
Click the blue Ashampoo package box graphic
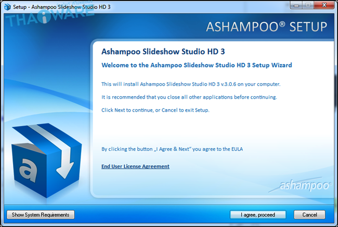46,161
